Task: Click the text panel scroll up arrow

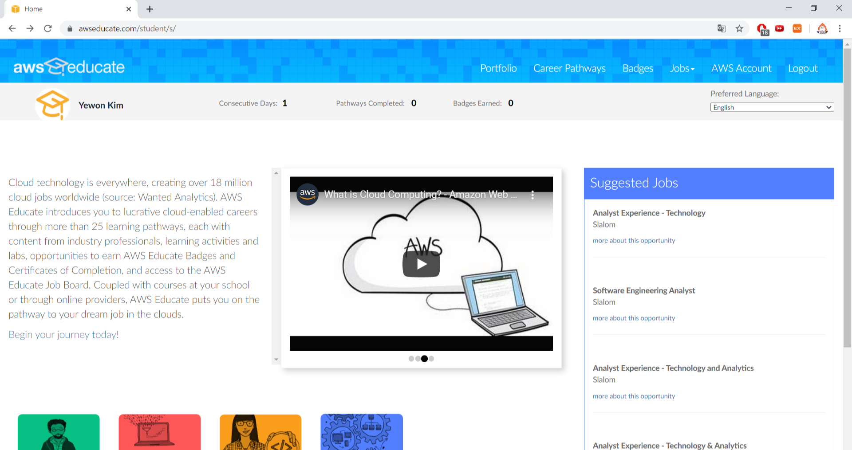Action: click(276, 173)
